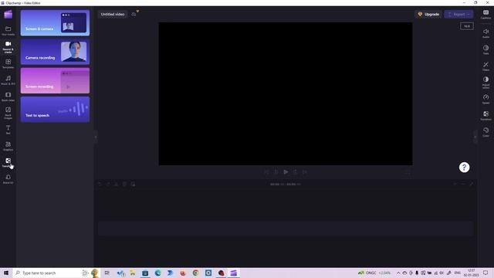Click the undo button on timeline toolbar
Viewport: 494px width, 278px height.
(x=100, y=184)
